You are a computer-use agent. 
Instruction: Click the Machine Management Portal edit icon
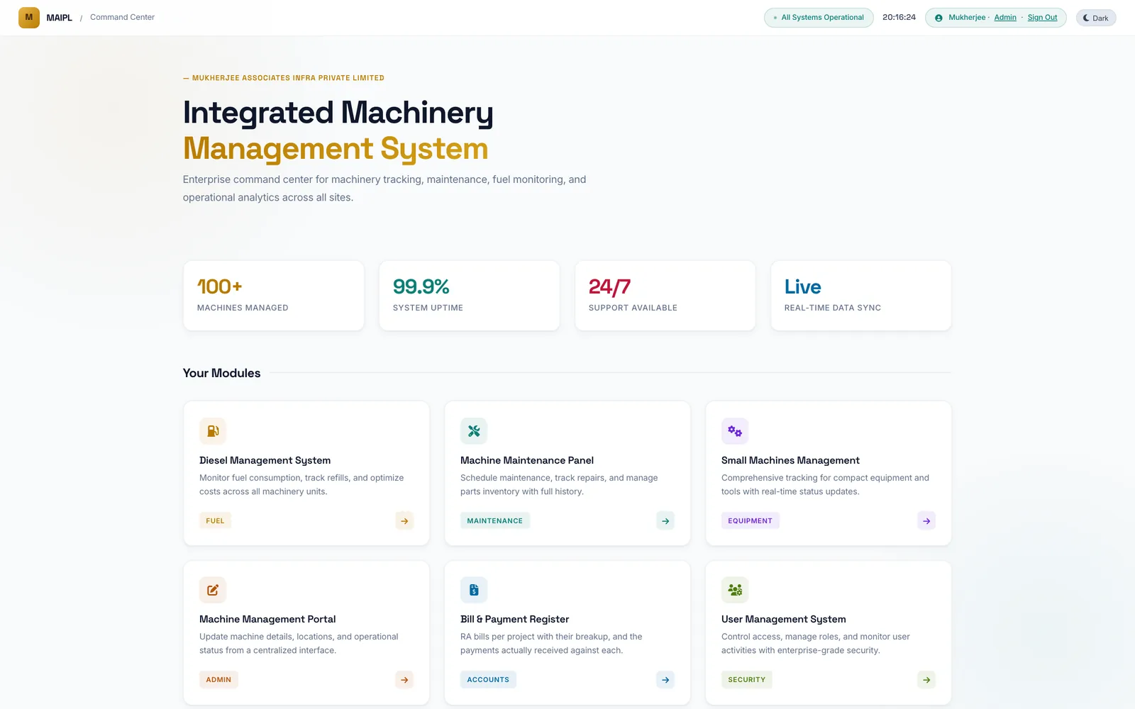point(213,590)
